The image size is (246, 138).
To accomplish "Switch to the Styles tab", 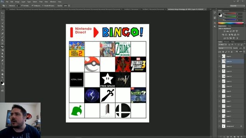I will [229, 26].
